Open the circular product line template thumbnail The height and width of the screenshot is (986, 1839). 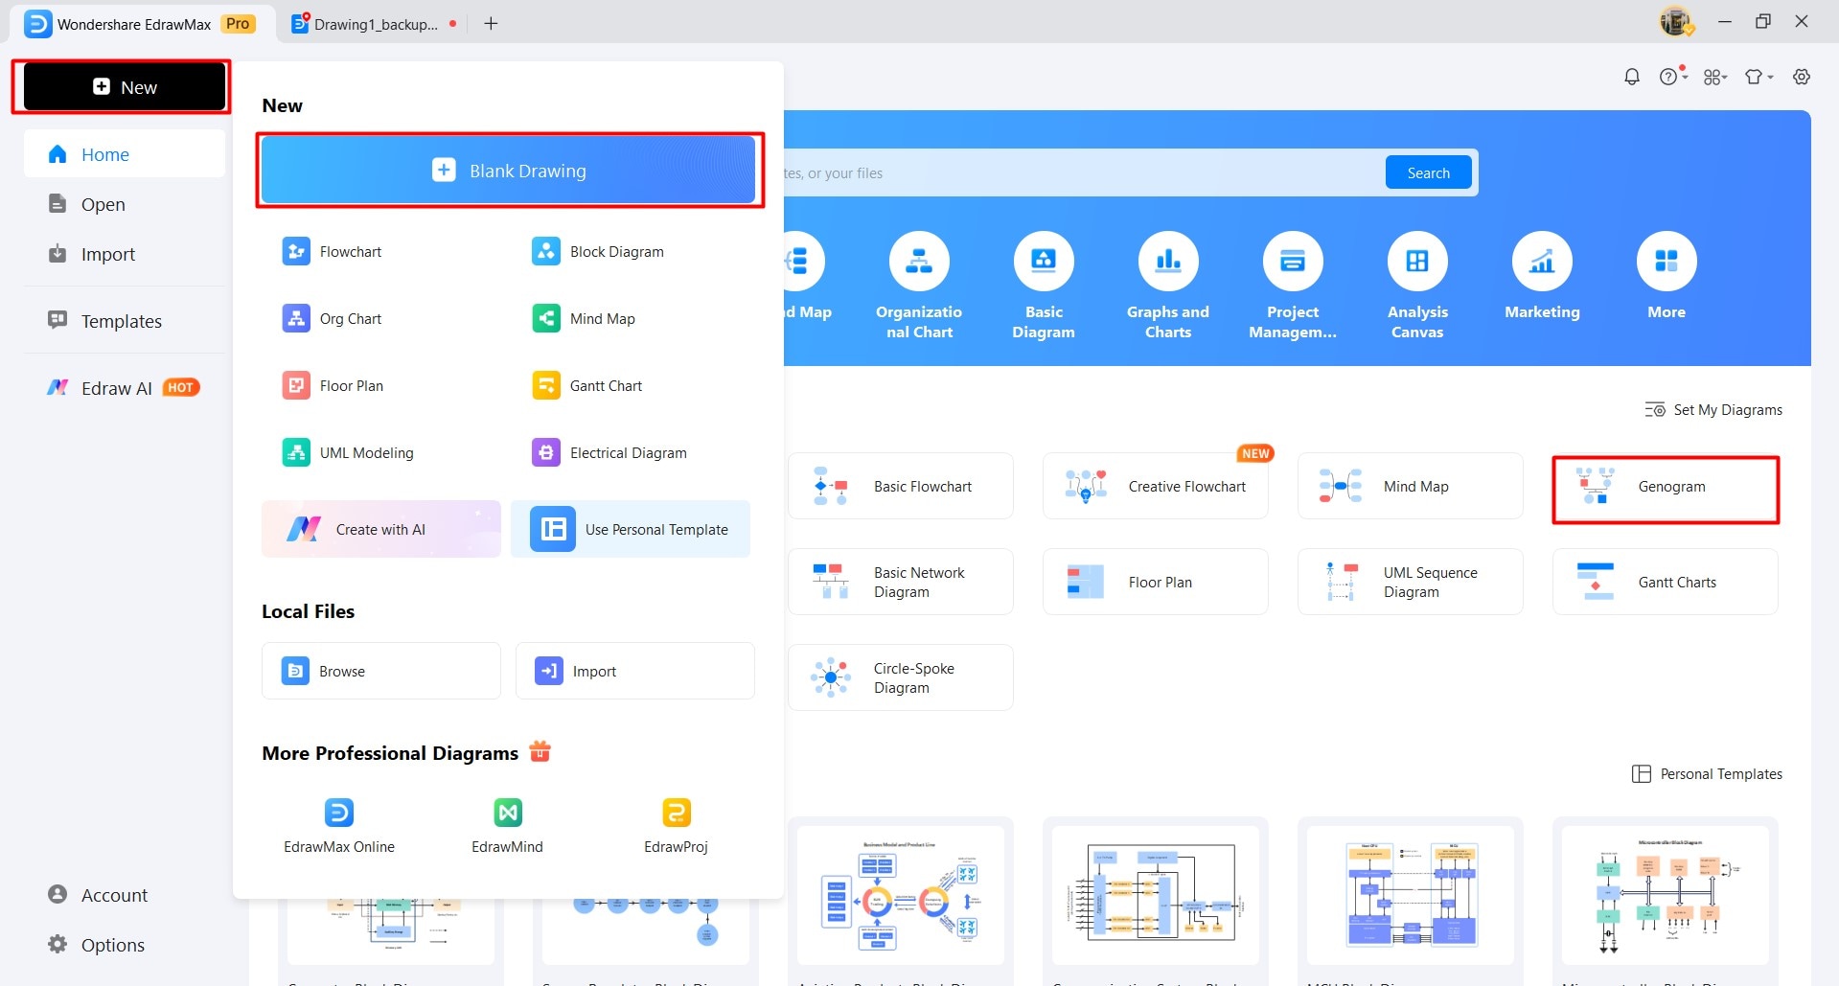pyautogui.click(x=901, y=895)
